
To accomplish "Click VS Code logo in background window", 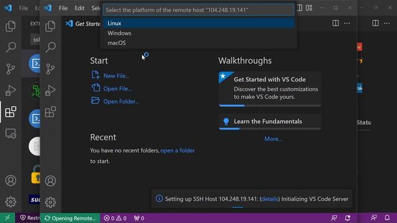I will [8, 8].
